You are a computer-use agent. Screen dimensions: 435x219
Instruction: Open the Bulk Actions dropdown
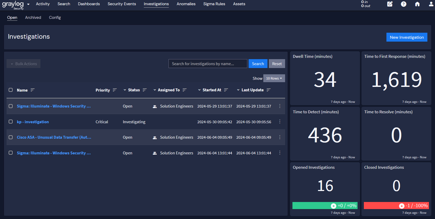pyautogui.click(x=24, y=64)
